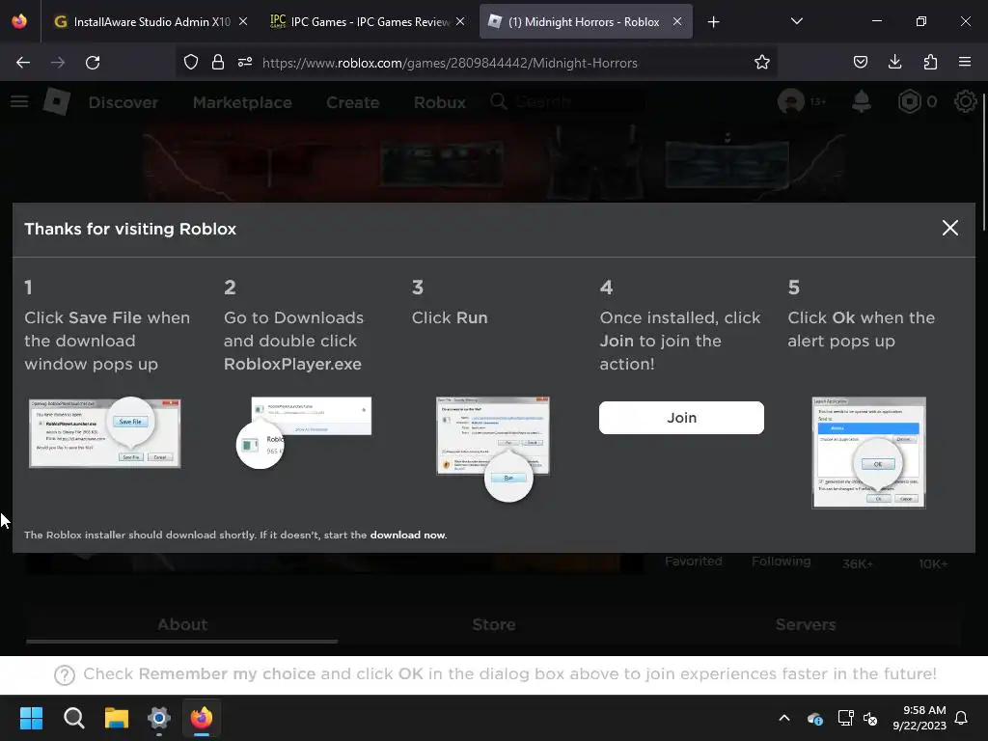The width and height of the screenshot is (988, 741).
Task: Click the site security padlock icon
Action: pyautogui.click(x=218, y=63)
